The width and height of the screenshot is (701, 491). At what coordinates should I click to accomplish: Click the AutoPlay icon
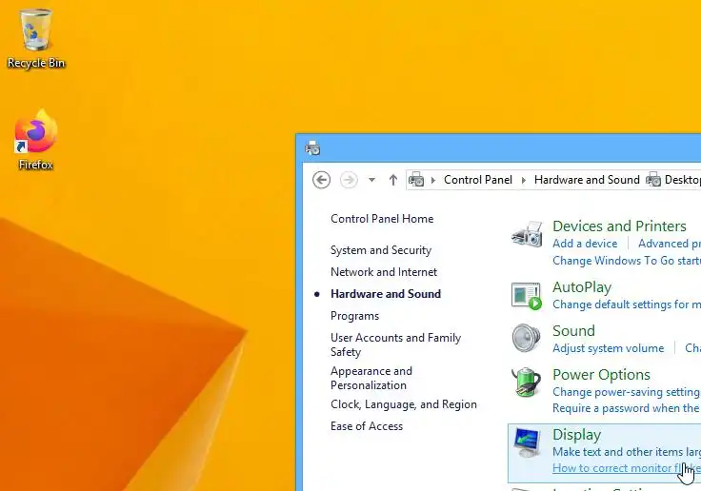(x=527, y=295)
